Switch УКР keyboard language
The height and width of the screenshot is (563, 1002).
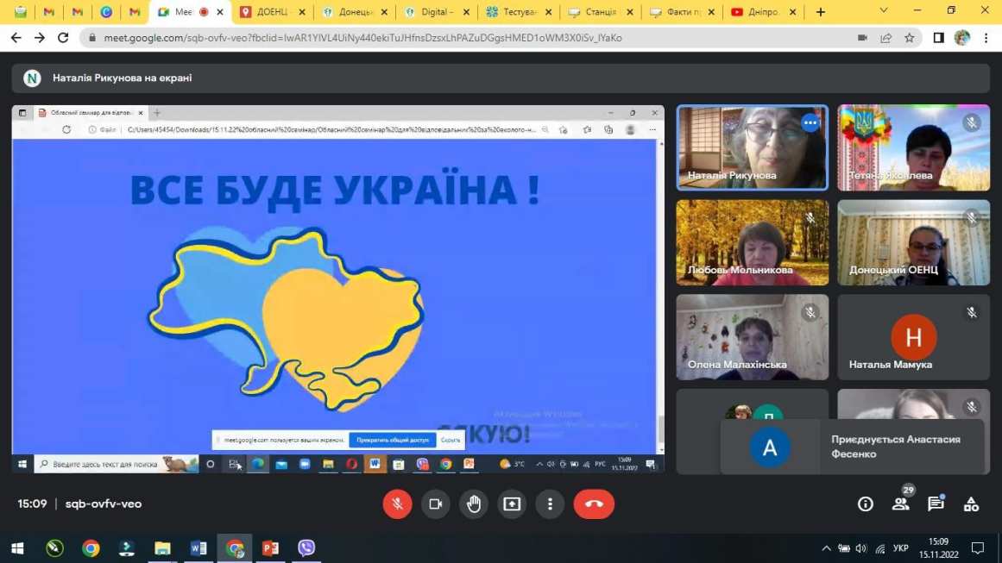901,548
